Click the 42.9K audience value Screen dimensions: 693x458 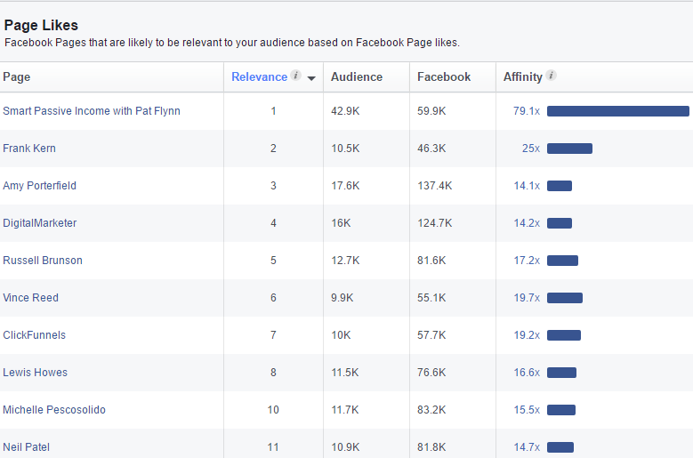[x=345, y=111]
